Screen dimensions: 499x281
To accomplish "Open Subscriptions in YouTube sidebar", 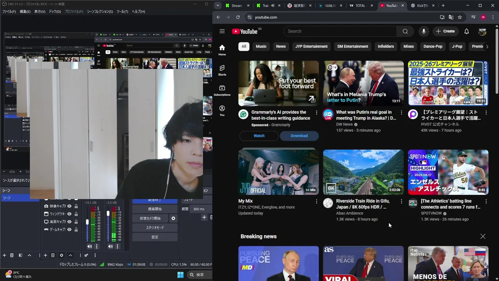I will (x=222, y=91).
